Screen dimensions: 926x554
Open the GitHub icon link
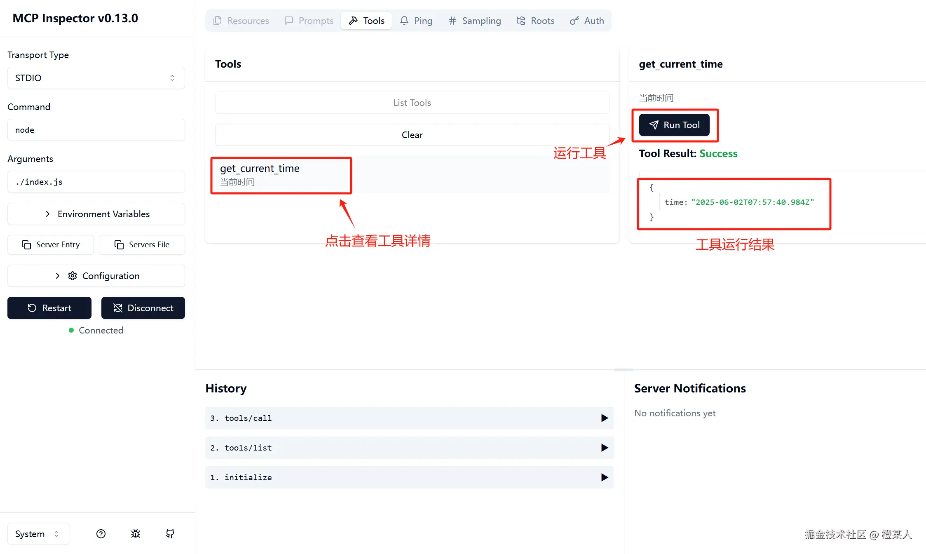[x=170, y=534]
